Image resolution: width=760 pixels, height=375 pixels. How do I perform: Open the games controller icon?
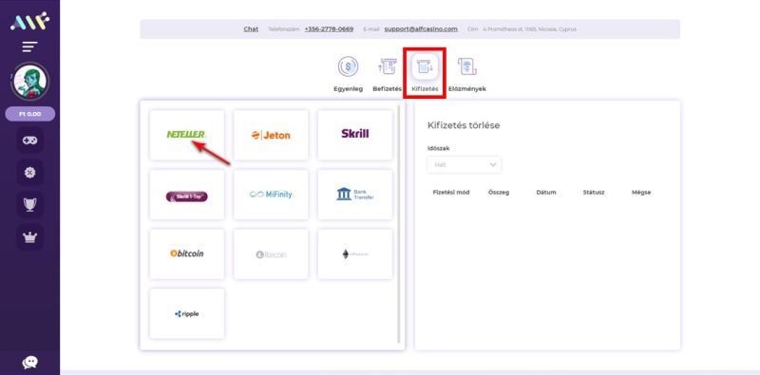[x=30, y=140]
